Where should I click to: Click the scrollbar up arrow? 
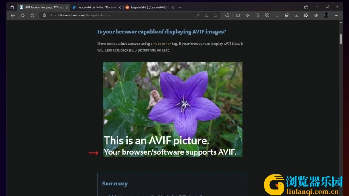pyautogui.click(x=341, y=22)
